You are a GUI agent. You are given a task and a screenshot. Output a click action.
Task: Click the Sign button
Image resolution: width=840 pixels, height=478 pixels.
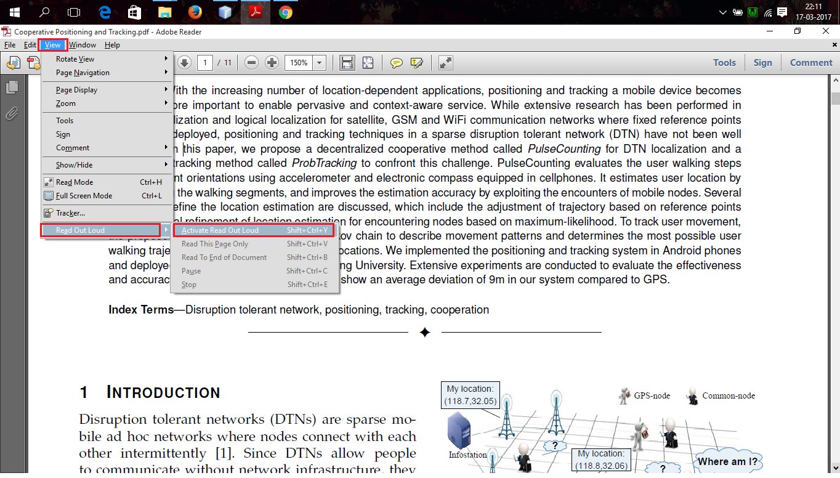pyautogui.click(x=763, y=62)
